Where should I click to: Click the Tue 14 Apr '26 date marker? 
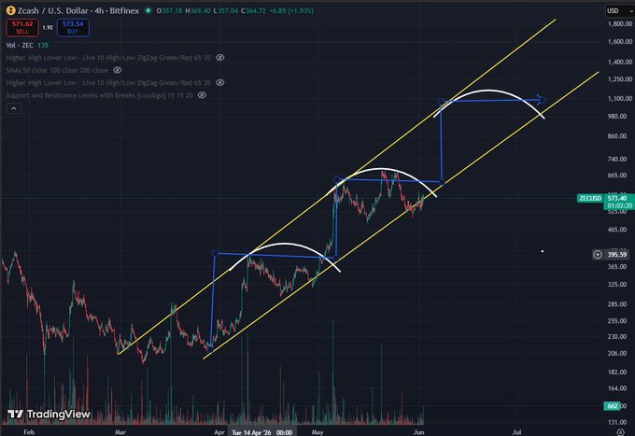262,432
